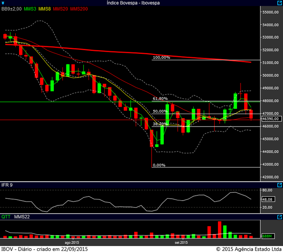Pop out the QTT volume panel
Viewport: 283px width, 252px height.
[x=279, y=217]
